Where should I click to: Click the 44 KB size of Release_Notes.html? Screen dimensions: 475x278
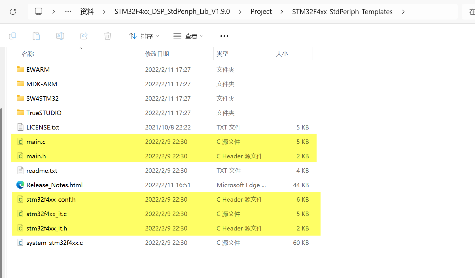tap(301, 185)
